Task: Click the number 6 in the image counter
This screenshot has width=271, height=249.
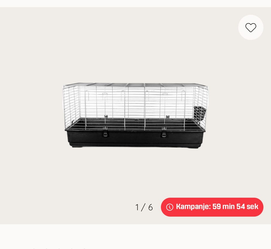Action: point(150,207)
